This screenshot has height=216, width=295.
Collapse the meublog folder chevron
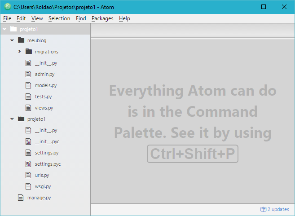point(12,40)
